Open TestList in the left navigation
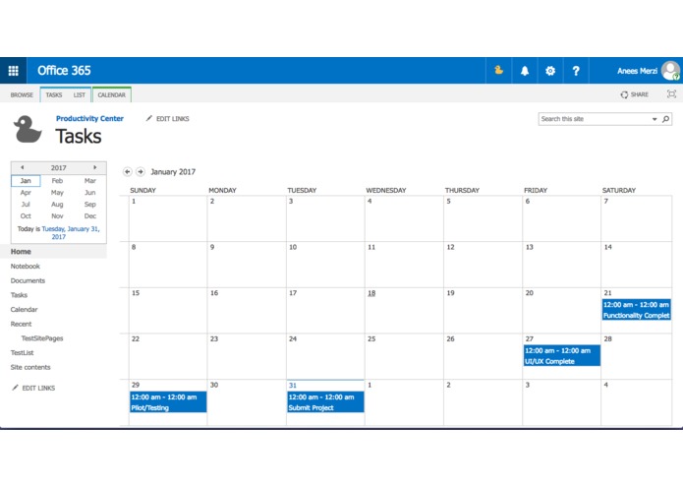Screen dimensions: 683x486 (x=23, y=352)
